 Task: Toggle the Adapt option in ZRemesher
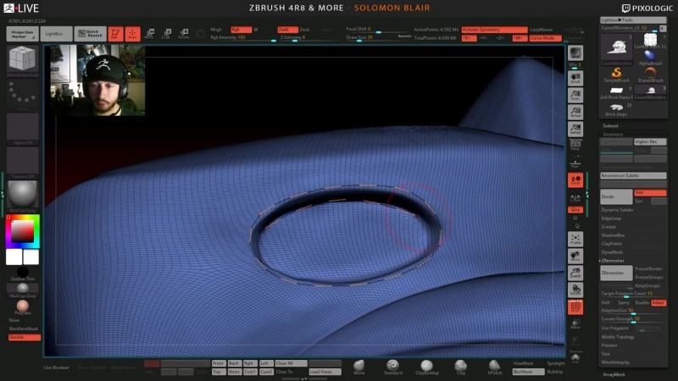coord(659,302)
